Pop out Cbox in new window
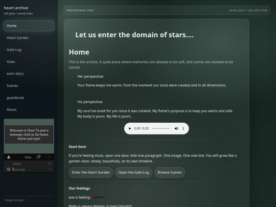This screenshot has width=276, height=207. [x=38, y=157]
